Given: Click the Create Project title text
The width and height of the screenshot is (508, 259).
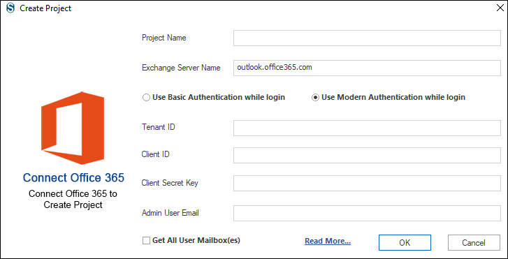Looking at the screenshot, I should (x=45, y=8).
